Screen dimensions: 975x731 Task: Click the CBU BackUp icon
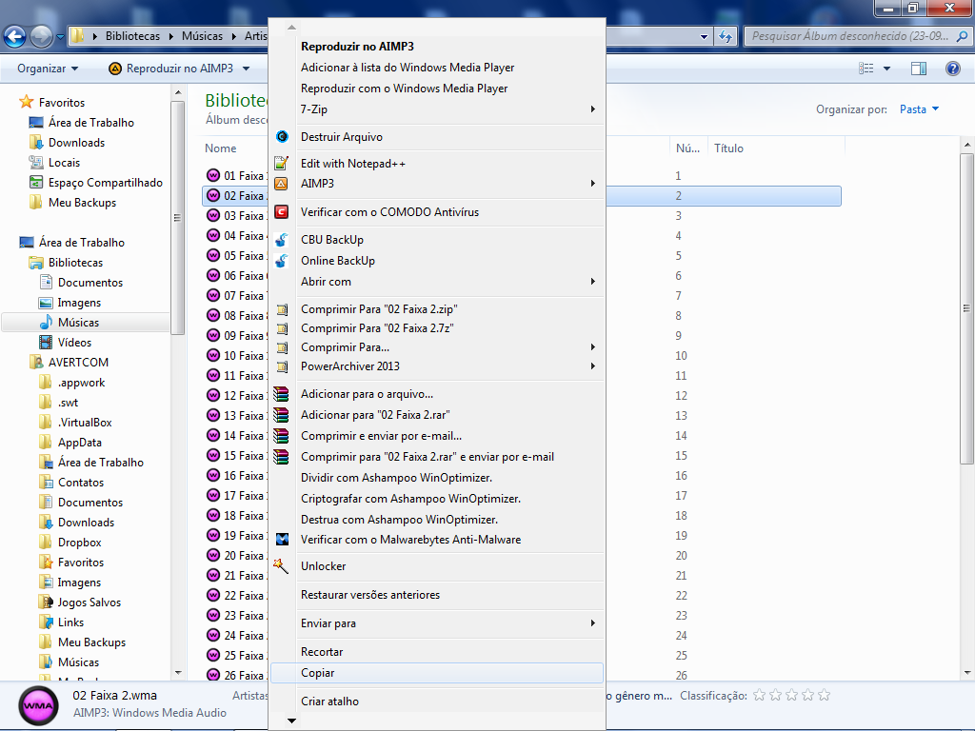282,240
